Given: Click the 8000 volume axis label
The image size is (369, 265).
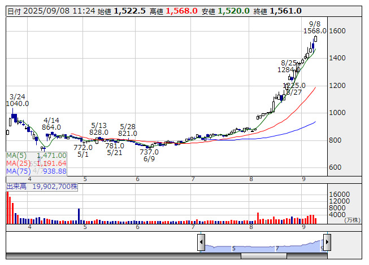Looking at the screenshot, I should [337, 208].
